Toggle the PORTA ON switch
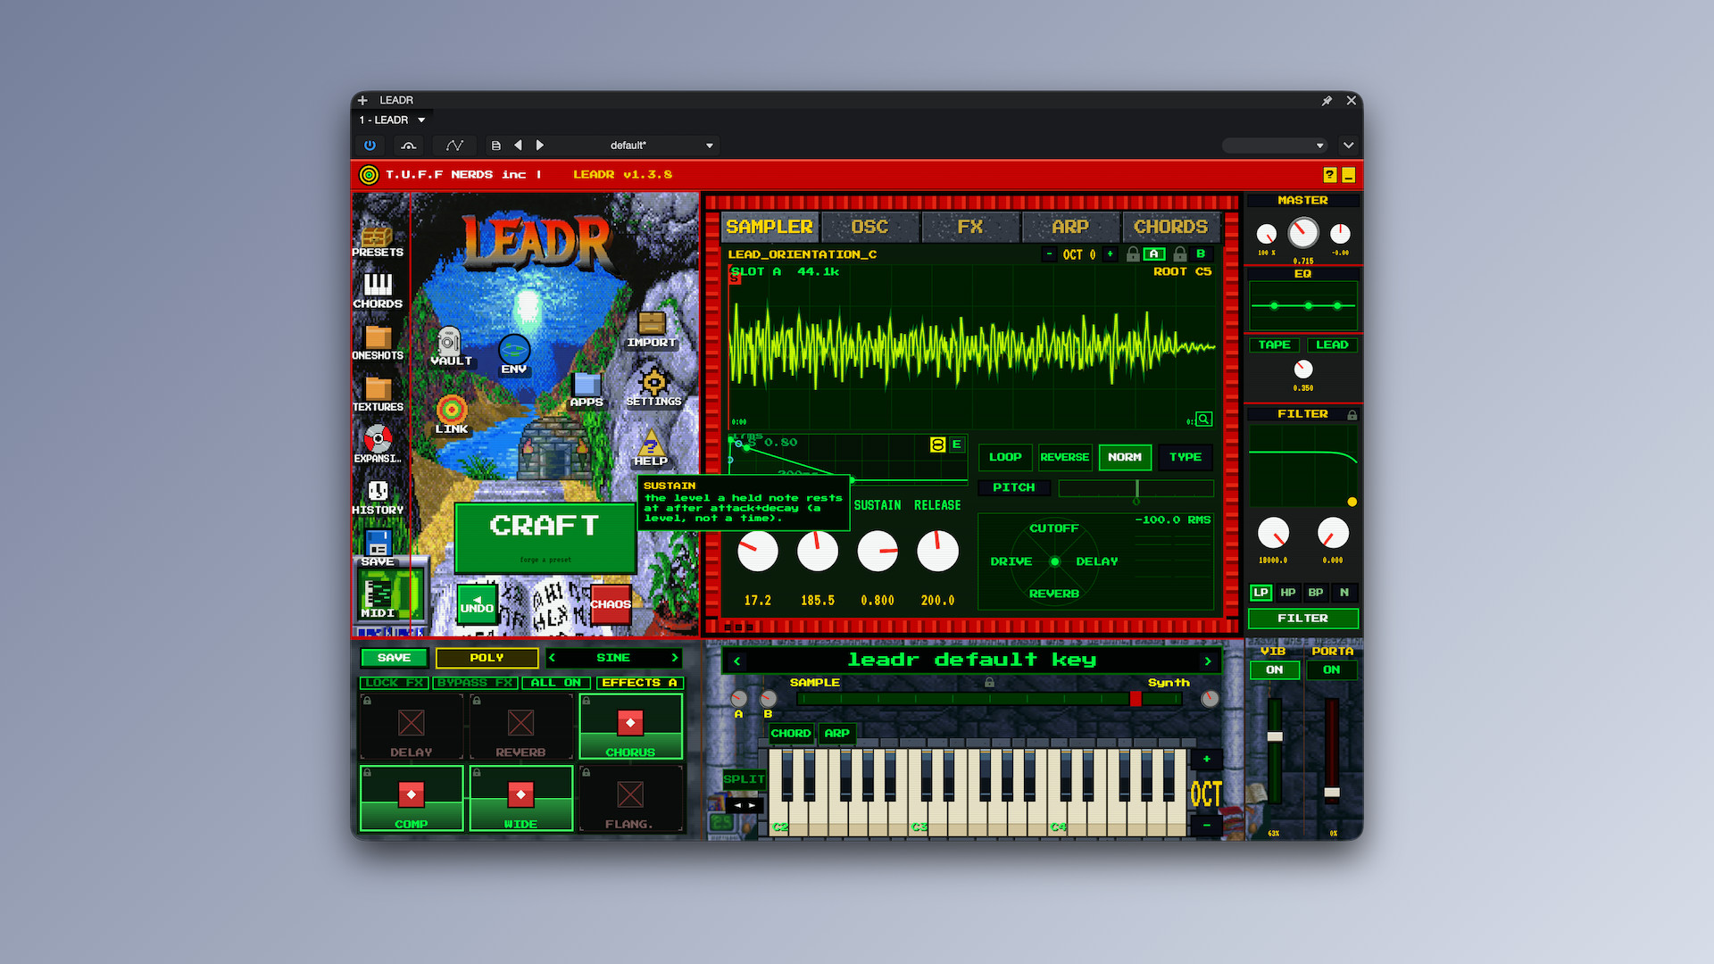Screen dimensions: 1714x964 1331,669
